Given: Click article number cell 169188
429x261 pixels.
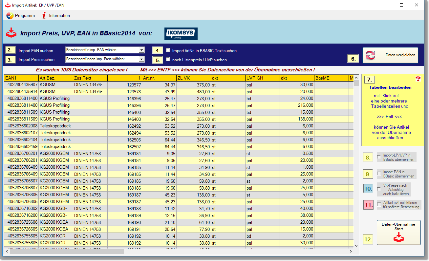Looking at the screenshot, I should pos(125,208).
